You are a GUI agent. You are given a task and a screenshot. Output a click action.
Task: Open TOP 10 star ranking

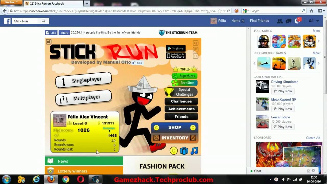[x=185, y=69]
